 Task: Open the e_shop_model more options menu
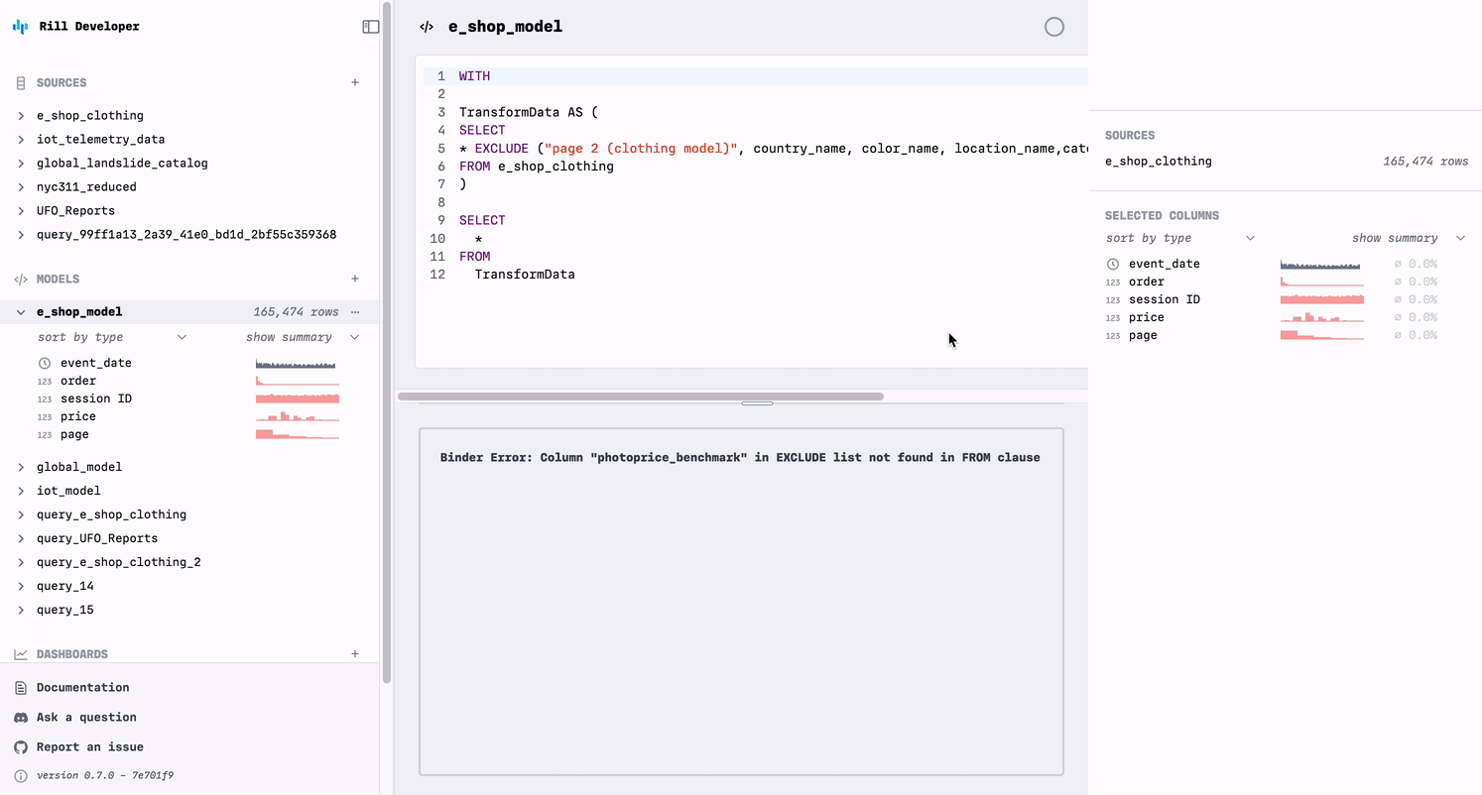coord(355,312)
